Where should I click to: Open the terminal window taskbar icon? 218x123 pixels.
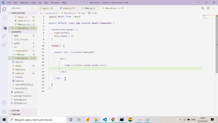[122, 120]
